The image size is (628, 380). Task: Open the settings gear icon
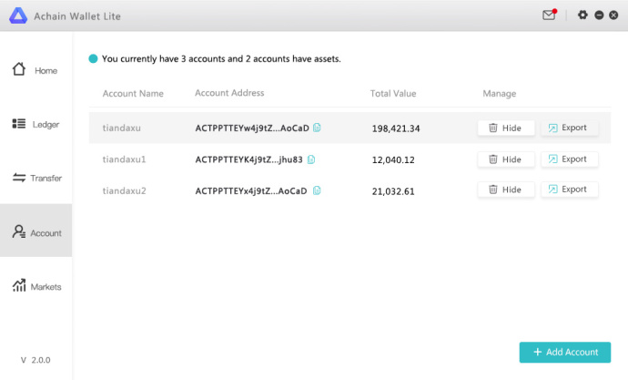pyautogui.click(x=582, y=15)
